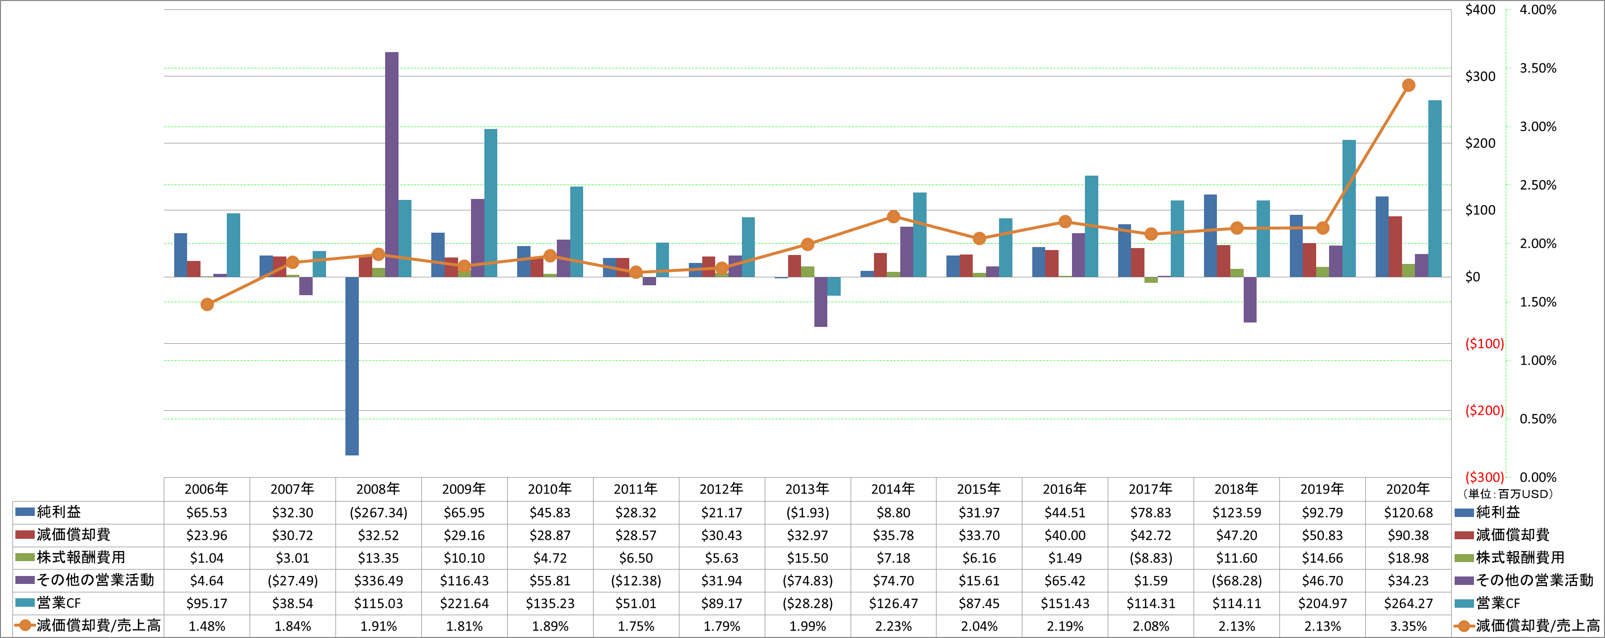Select the 2008年 column header

pyautogui.click(x=378, y=489)
